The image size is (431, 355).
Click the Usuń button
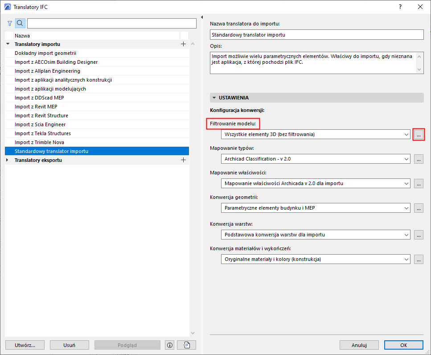[69, 345]
